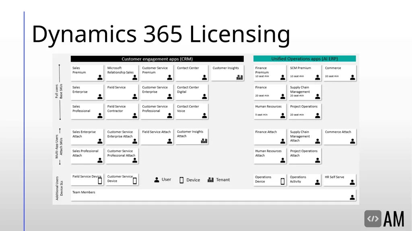The height and width of the screenshot is (231, 412).
Task: Click user icon on Human Resources base card
Action: [x=283, y=116]
